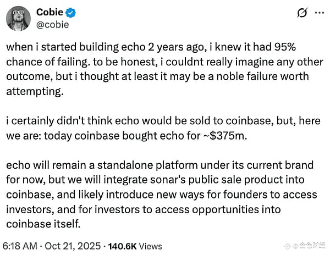Click the phrase noble failure
The image size is (330, 255).
247,76
